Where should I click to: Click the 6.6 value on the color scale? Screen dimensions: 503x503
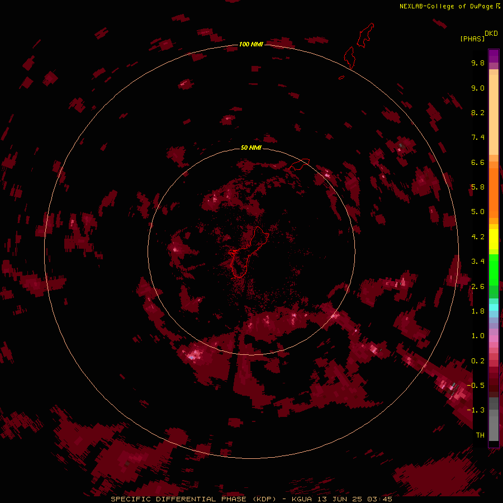[x=478, y=162]
